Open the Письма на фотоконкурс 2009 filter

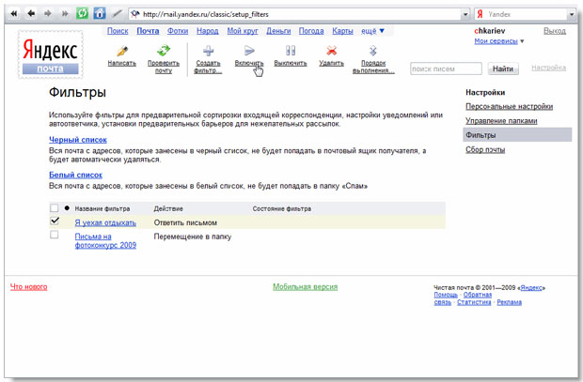tap(105, 240)
